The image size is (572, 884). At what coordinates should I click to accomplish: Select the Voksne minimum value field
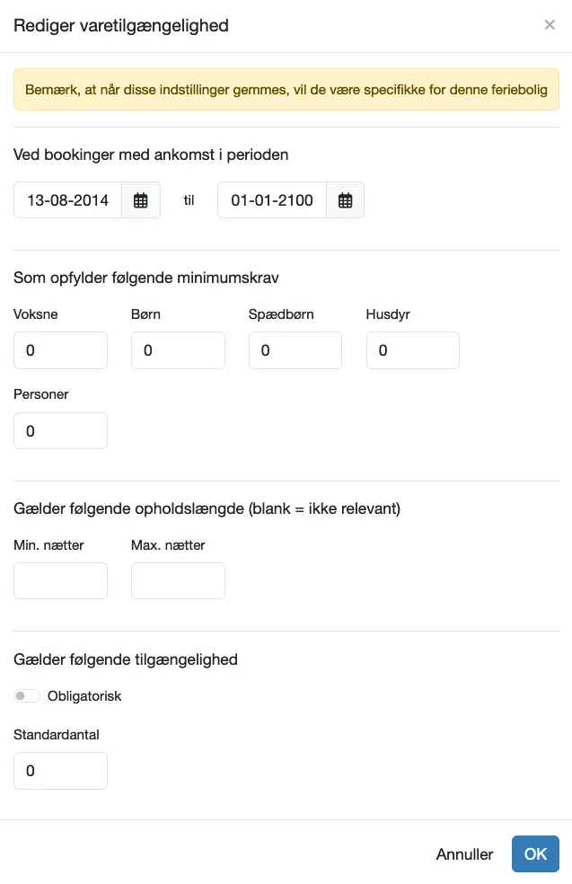pos(60,350)
